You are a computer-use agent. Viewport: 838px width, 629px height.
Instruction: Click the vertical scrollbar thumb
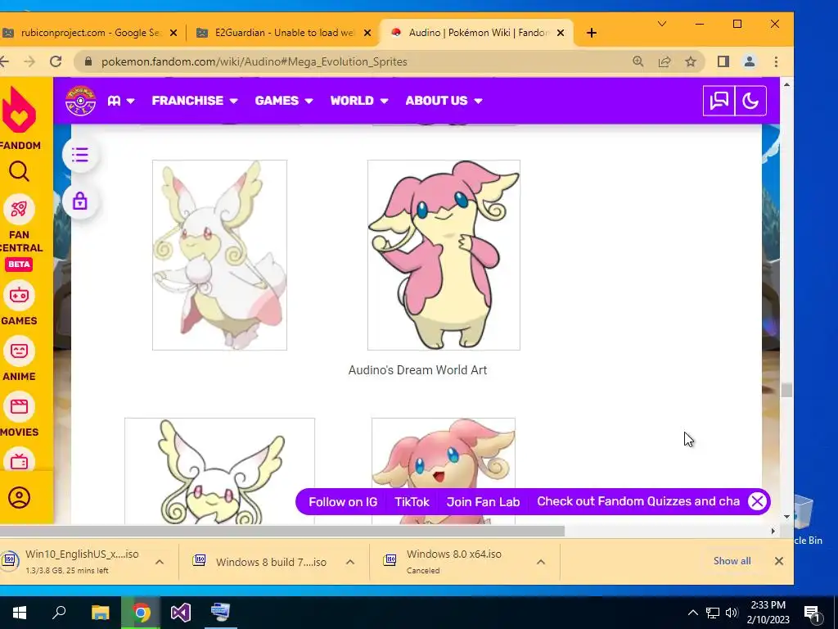786,390
